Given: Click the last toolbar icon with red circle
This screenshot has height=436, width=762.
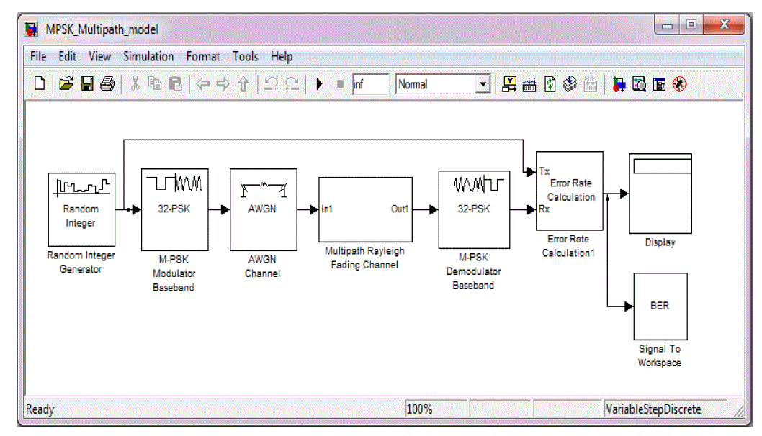Looking at the screenshot, I should coord(678,85).
